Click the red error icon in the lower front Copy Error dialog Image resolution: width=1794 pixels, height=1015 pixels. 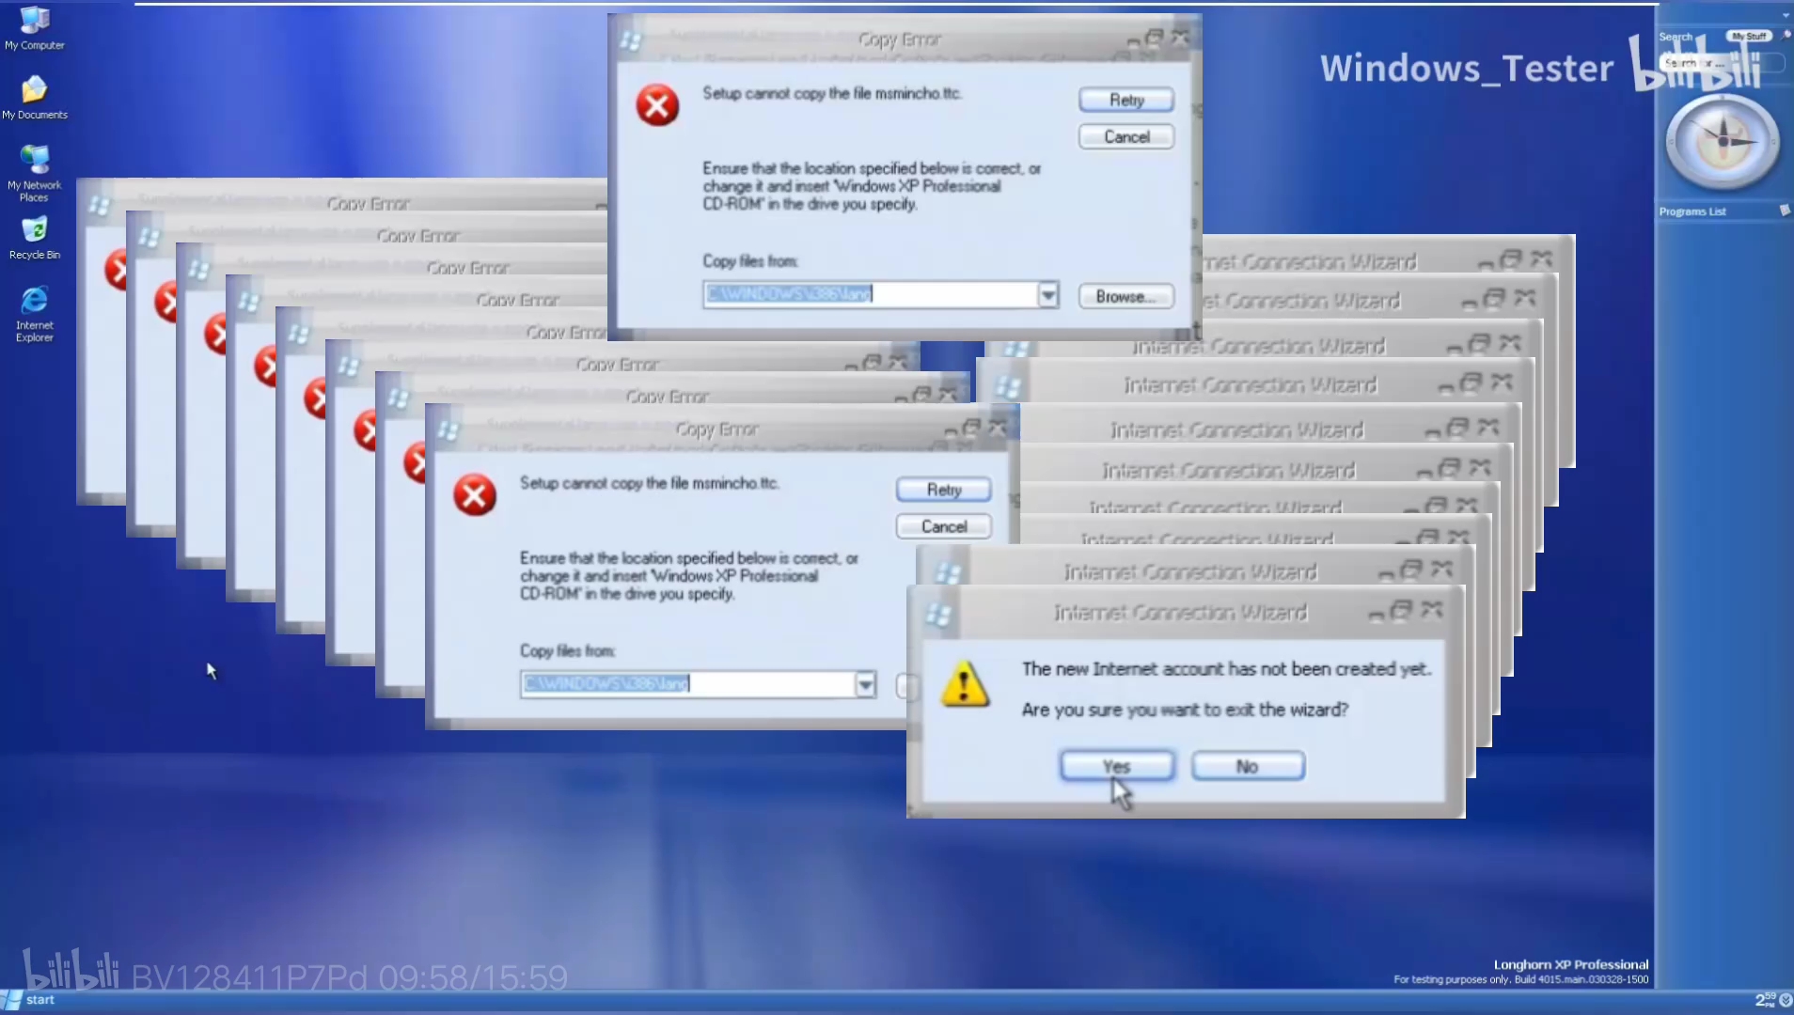click(x=475, y=494)
